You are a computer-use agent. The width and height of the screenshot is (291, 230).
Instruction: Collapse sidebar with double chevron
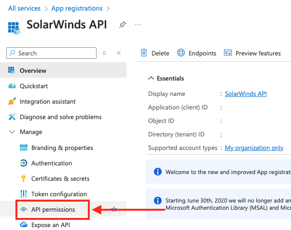tap(119, 53)
